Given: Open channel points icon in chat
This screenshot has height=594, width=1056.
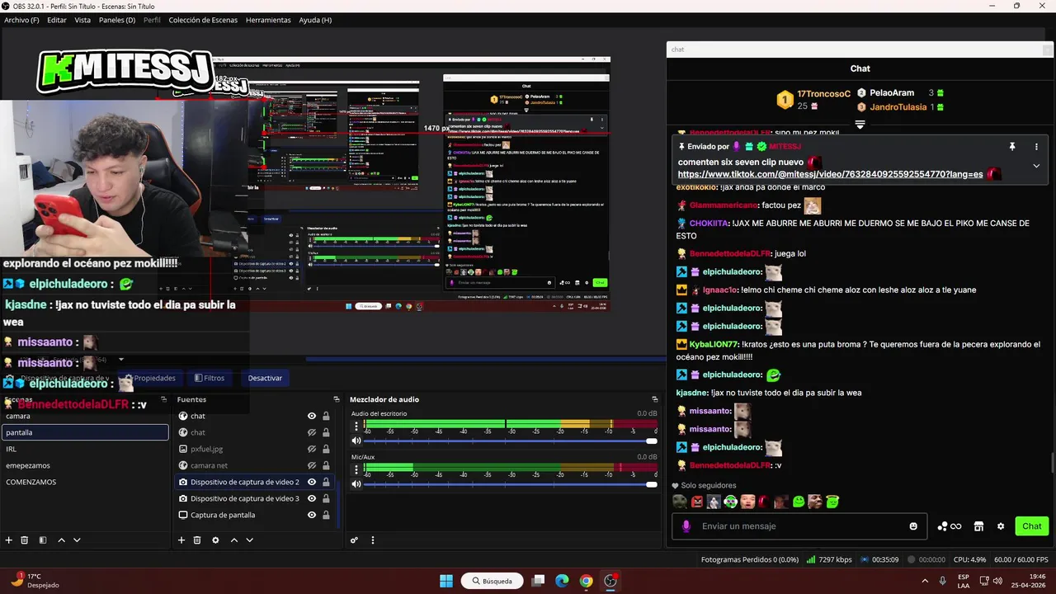Looking at the screenshot, I should (950, 526).
